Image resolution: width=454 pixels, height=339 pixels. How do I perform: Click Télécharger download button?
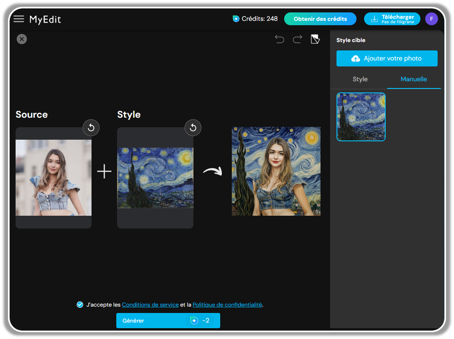click(x=392, y=19)
